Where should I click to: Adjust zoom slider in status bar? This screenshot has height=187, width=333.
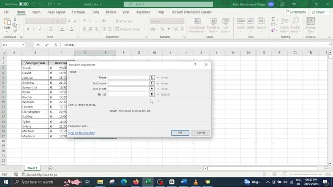(306, 175)
